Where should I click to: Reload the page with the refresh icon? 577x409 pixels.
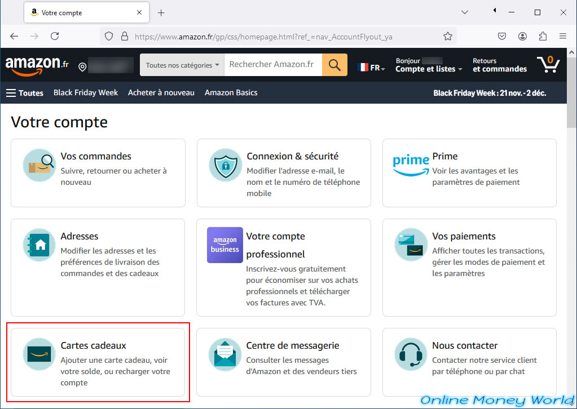[x=55, y=36]
